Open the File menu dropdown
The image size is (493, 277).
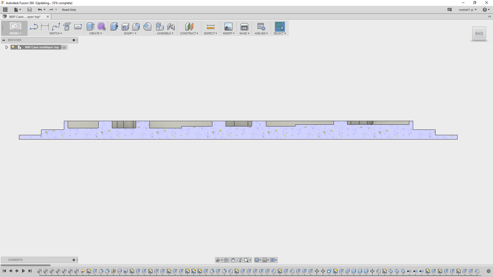17,10
